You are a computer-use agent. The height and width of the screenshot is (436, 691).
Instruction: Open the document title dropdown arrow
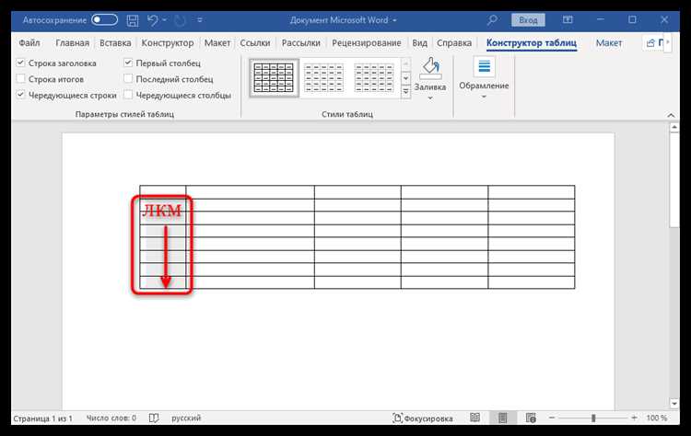[394, 20]
